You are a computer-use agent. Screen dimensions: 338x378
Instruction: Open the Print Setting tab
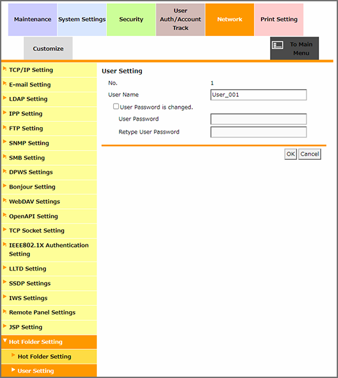pos(279,20)
